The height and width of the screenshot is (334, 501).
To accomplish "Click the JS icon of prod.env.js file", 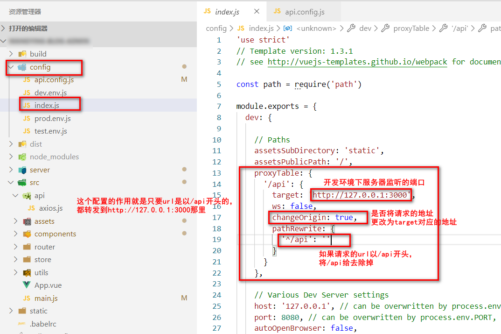I will pos(27,118).
